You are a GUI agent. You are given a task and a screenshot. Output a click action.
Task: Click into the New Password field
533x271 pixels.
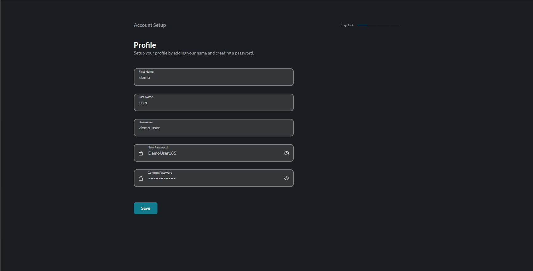(214, 153)
